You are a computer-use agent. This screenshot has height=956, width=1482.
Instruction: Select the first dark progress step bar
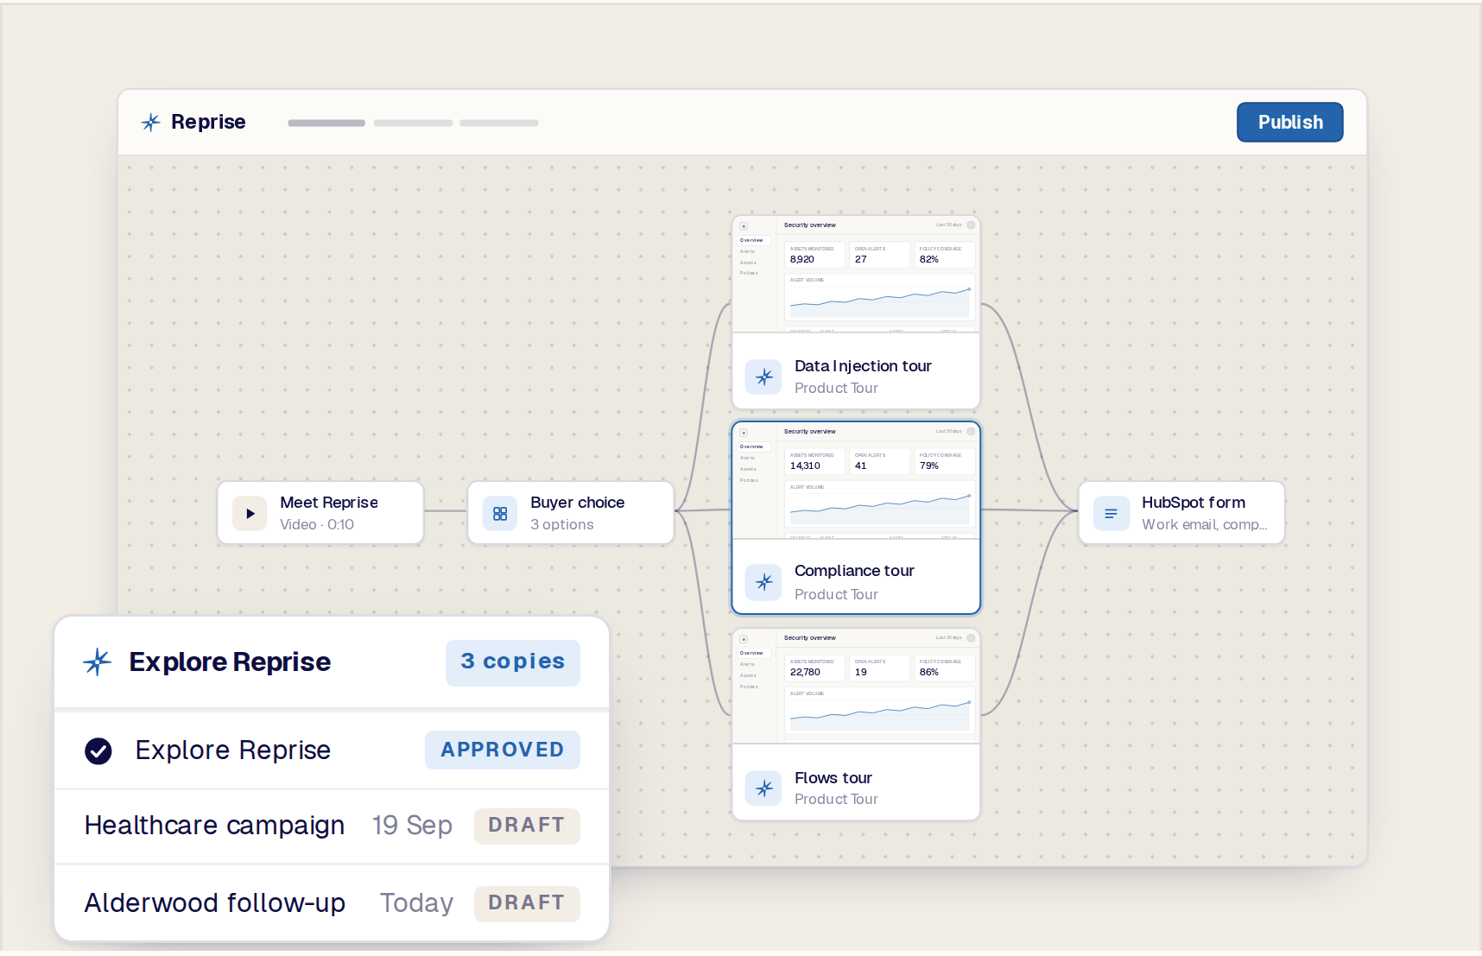pyautogui.click(x=326, y=123)
